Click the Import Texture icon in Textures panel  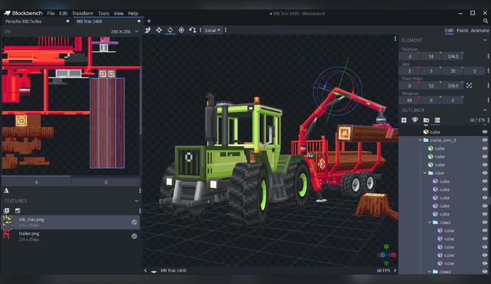click(x=6, y=211)
